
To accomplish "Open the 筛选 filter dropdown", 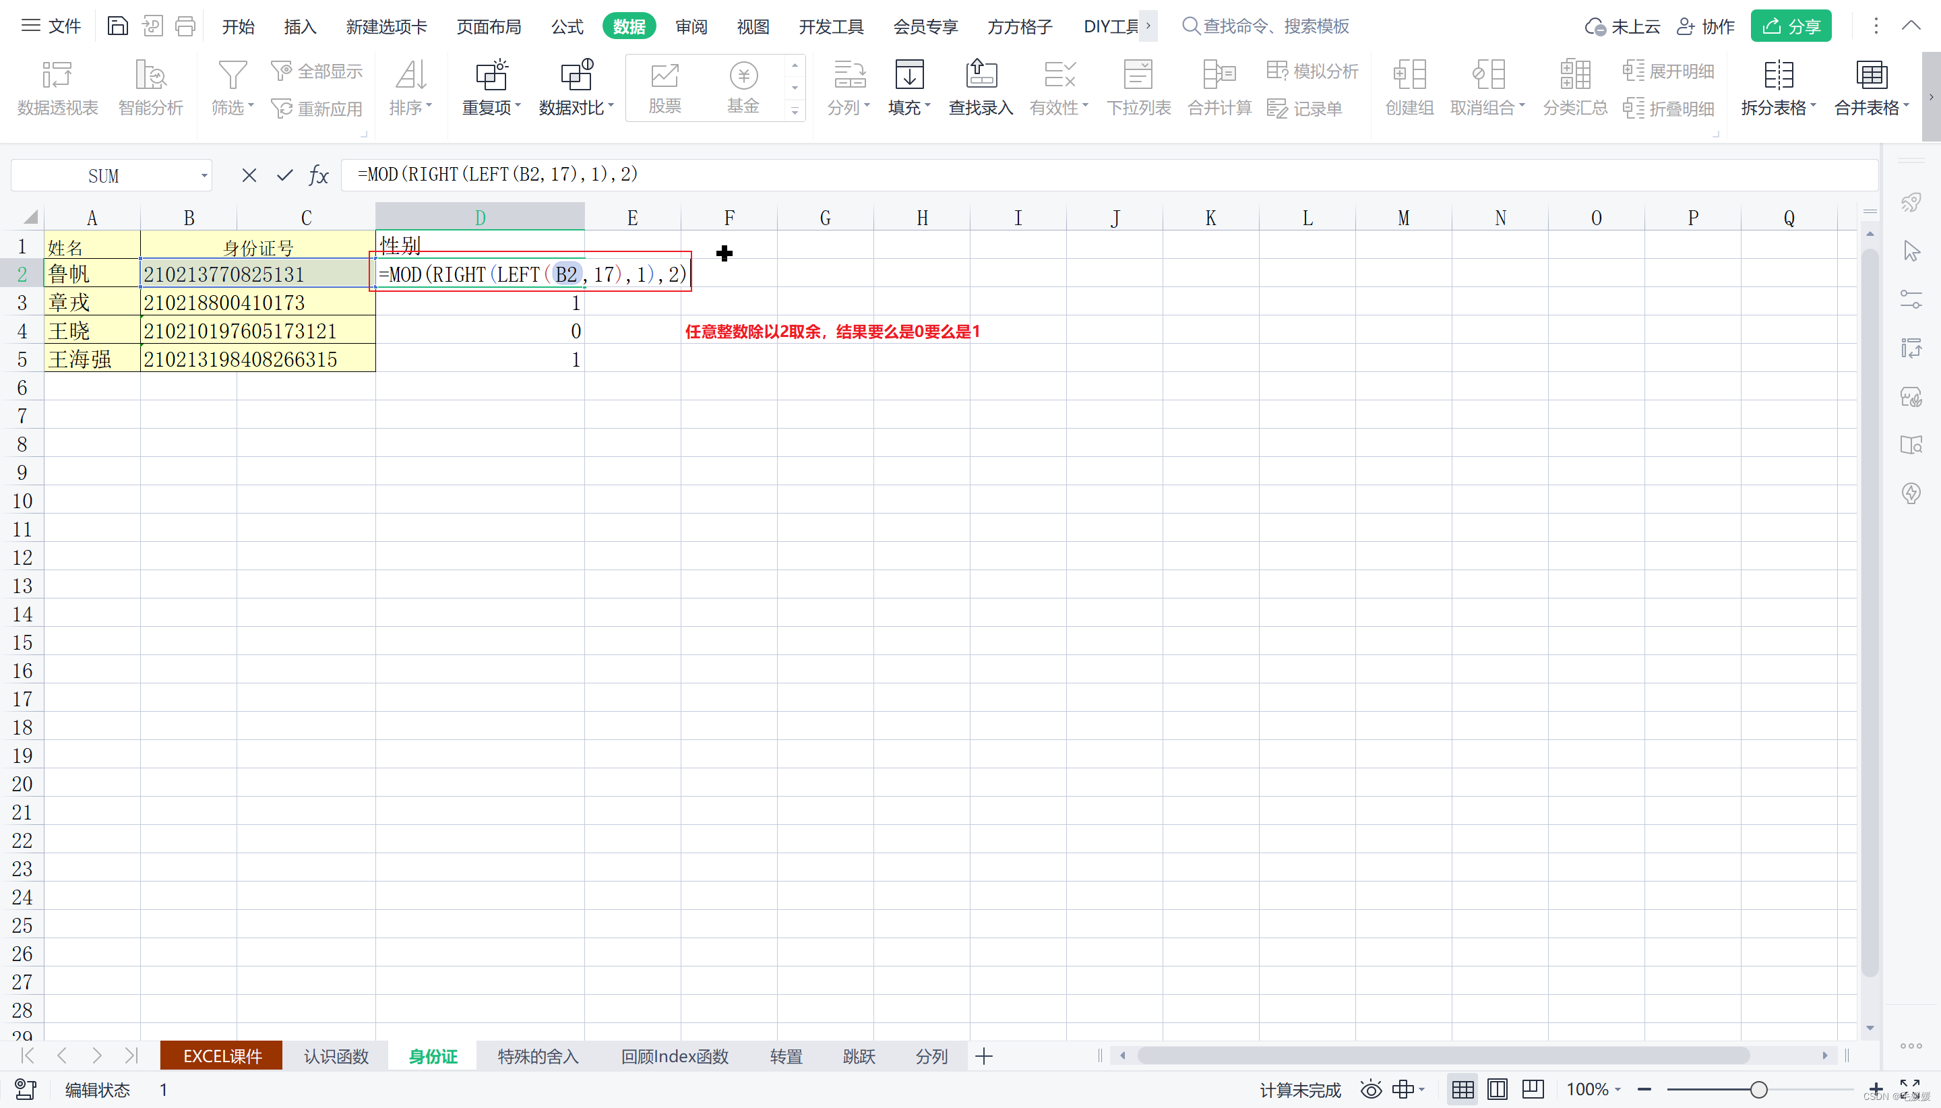I will pos(232,88).
